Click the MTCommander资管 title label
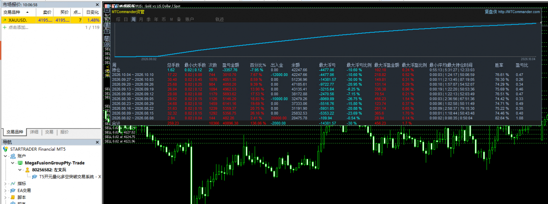The height and width of the screenshot is (204, 548). [x=128, y=12]
